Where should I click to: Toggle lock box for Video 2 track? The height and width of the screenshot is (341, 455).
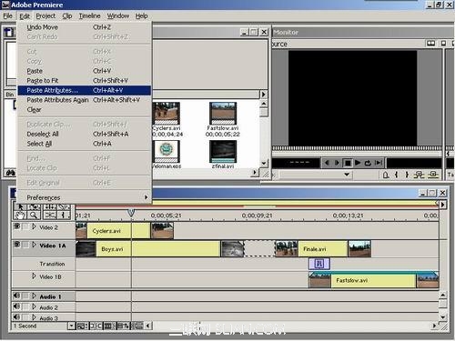coord(25,226)
